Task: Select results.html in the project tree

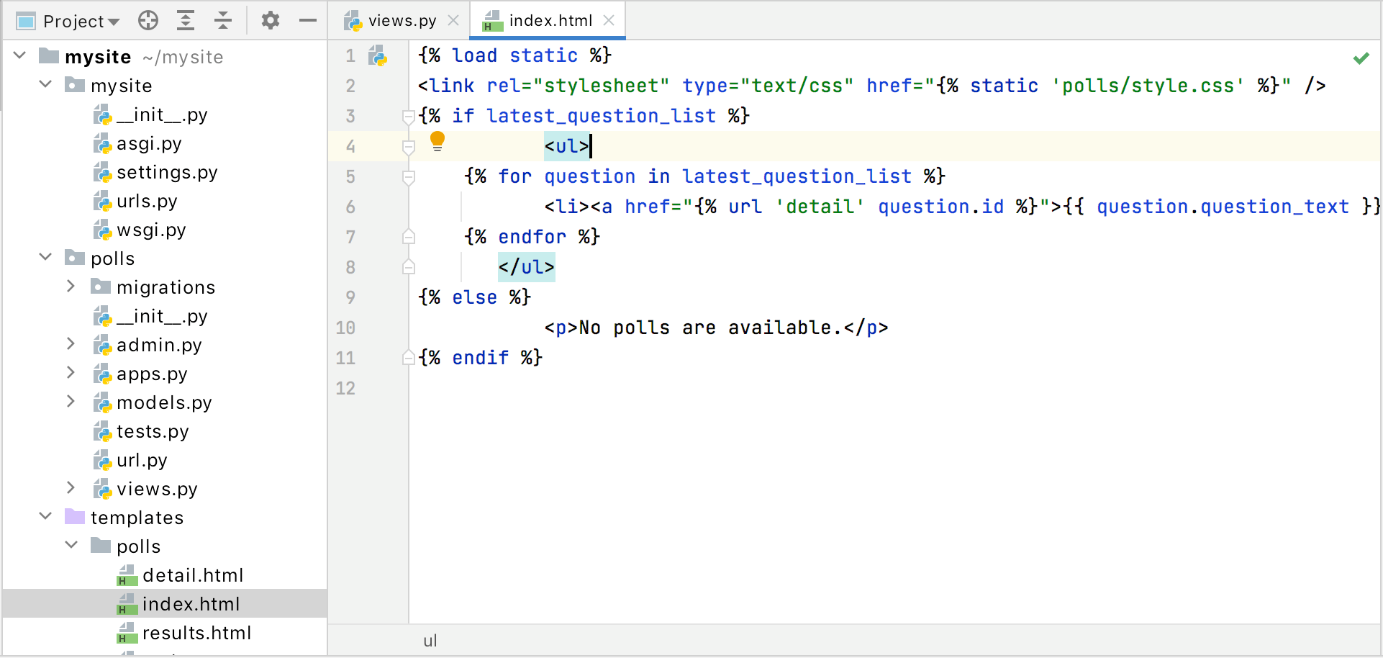Action: click(197, 632)
